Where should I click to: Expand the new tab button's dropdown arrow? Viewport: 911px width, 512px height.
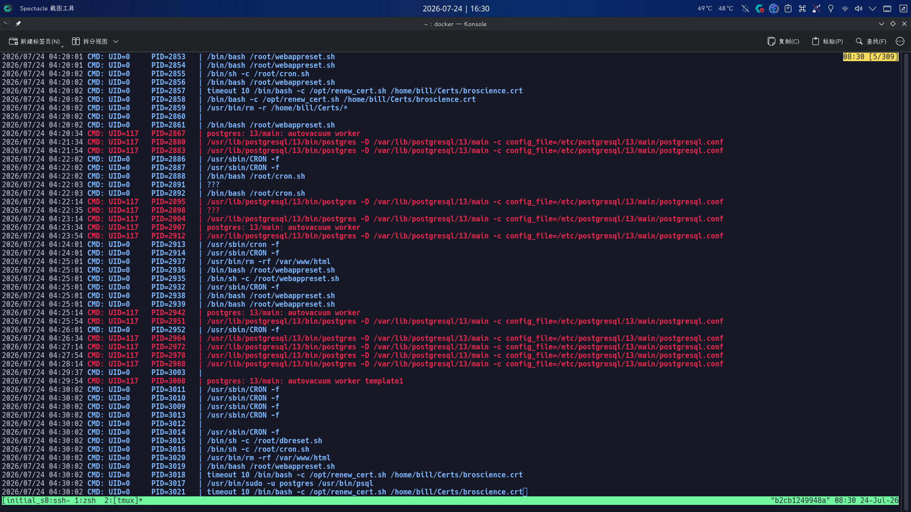[63, 46]
